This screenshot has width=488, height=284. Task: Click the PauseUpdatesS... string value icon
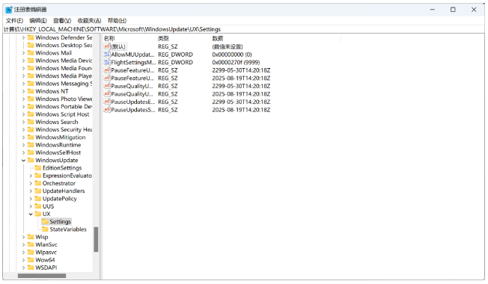coord(107,110)
